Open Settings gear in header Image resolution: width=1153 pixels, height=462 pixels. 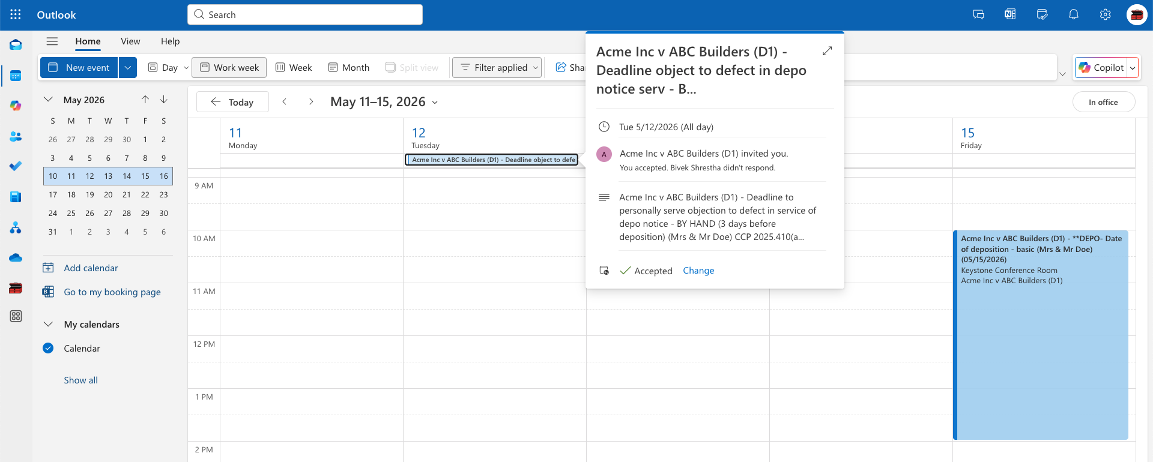(1105, 14)
